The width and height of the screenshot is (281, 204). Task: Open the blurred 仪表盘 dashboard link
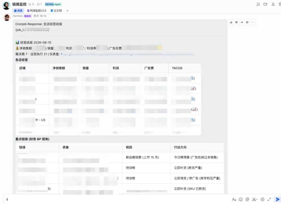pyautogui.click(x=127, y=54)
